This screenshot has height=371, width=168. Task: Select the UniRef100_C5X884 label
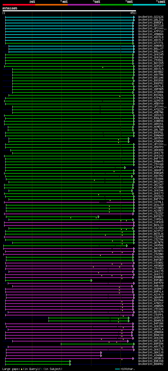151,179
